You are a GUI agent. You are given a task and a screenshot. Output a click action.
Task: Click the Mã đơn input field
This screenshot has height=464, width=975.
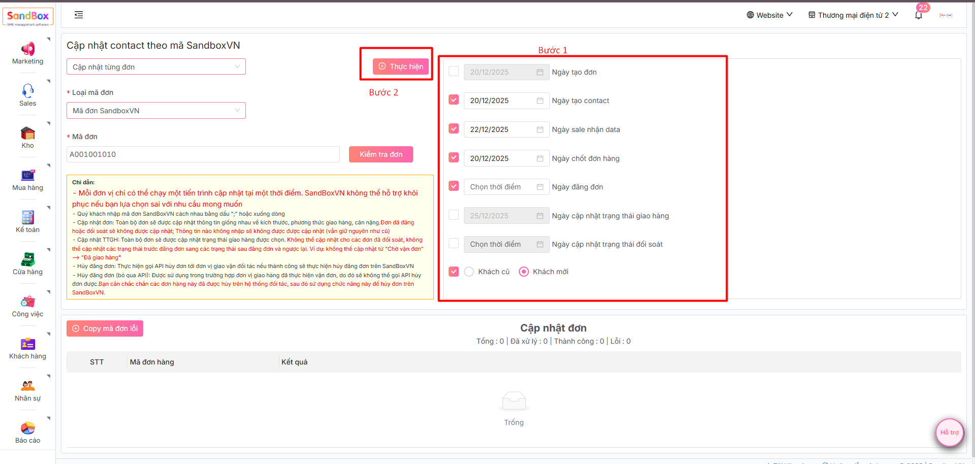pos(203,154)
